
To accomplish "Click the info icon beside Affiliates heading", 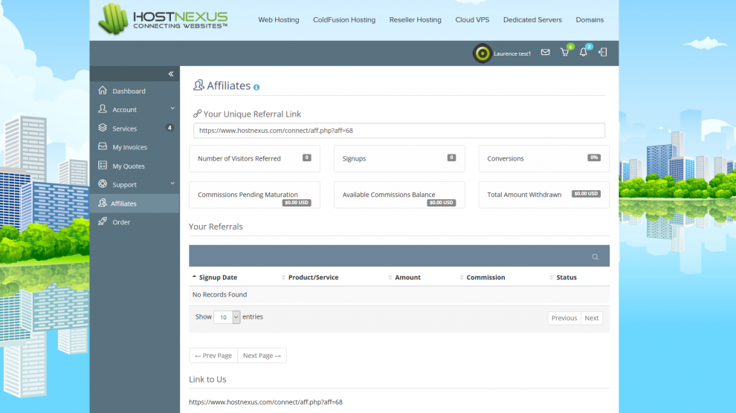I will point(256,87).
